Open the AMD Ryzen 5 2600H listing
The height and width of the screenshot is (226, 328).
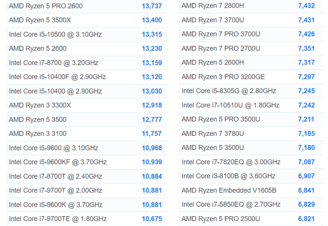(x=213, y=63)
